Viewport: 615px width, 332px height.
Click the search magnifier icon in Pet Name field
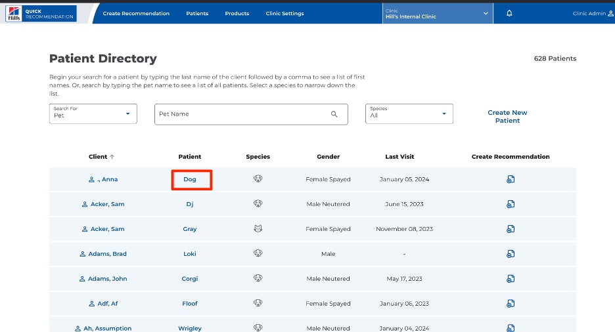coord(334,114)
